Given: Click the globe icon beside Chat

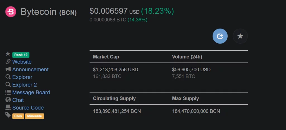Looking at the screenshot, I should tap(8, 100).
